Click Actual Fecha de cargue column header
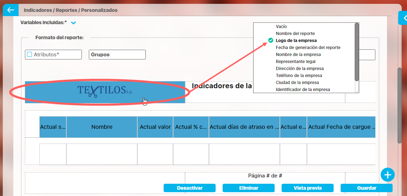Image resolution: width=407 pixels, height=196 pixels. (341, 127)
